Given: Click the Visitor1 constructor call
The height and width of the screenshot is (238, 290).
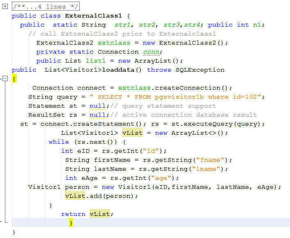Looking at the screenshot, I should [x=198, y=187].
